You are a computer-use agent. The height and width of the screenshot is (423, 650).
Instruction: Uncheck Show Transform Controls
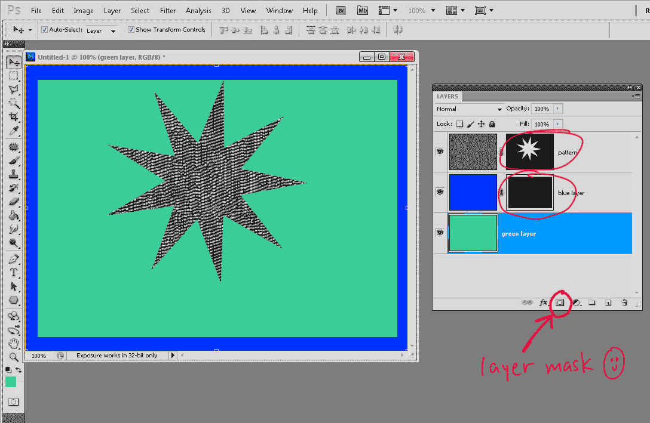131,30
